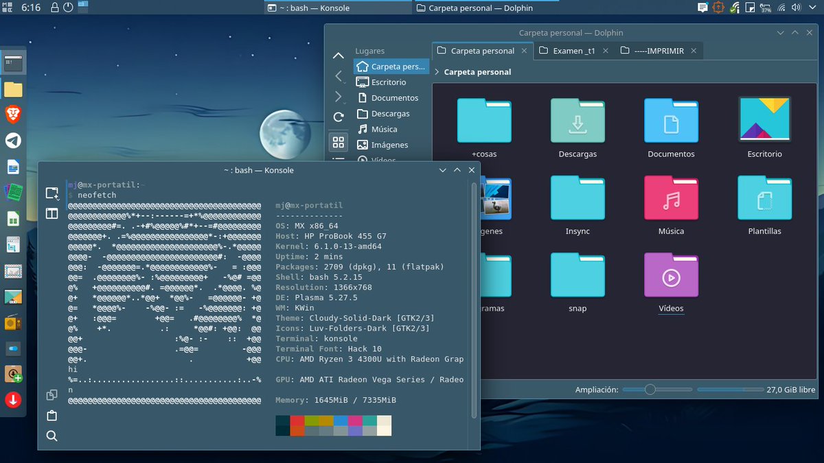
Task: Check battery status showing 37%
Action: [766, 8]
